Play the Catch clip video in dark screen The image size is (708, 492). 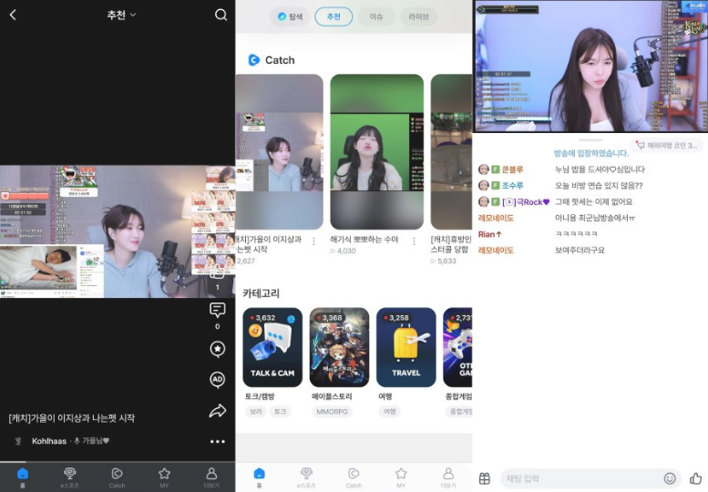(118, 231)
